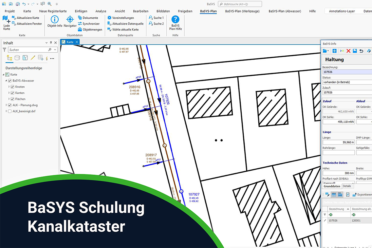Click the red delete X in BaSYS-Info

[x=348, y=51]
